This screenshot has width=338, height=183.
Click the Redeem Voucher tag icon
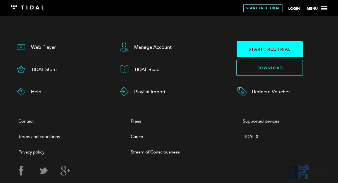(x=242, y=92)
